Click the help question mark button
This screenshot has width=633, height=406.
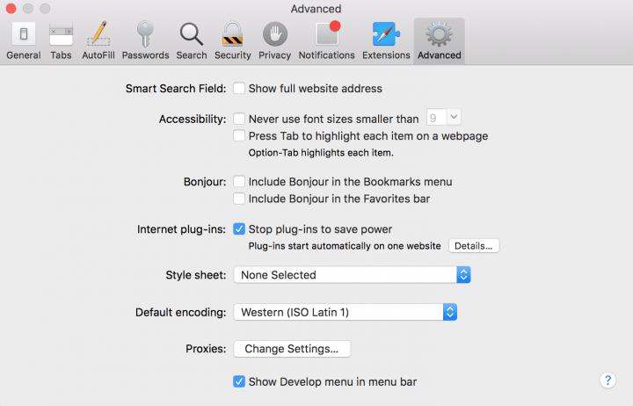[608, 381]
